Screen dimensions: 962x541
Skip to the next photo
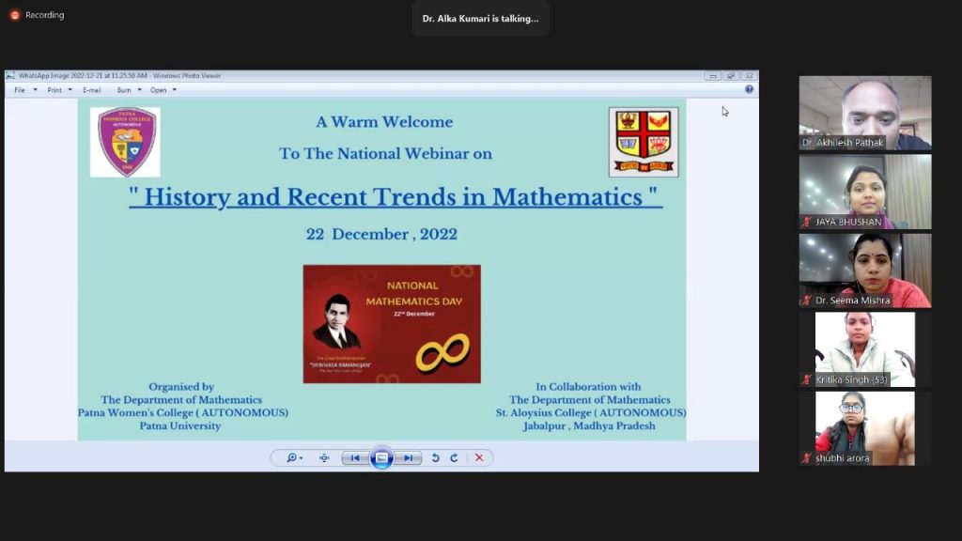pyautogui.click(x=408, y=458)
